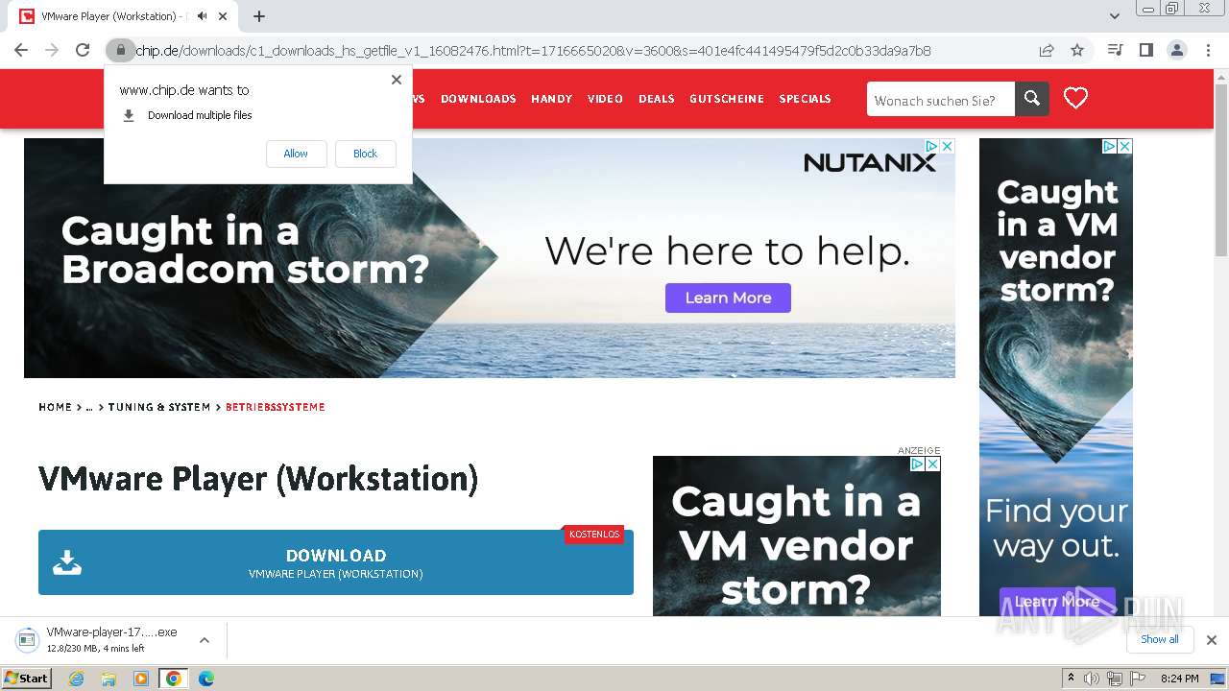Toggle the side panel icon
The height and width of the screenshot is (691, 1229).
pyautogui.click(x=1145, y=50)
